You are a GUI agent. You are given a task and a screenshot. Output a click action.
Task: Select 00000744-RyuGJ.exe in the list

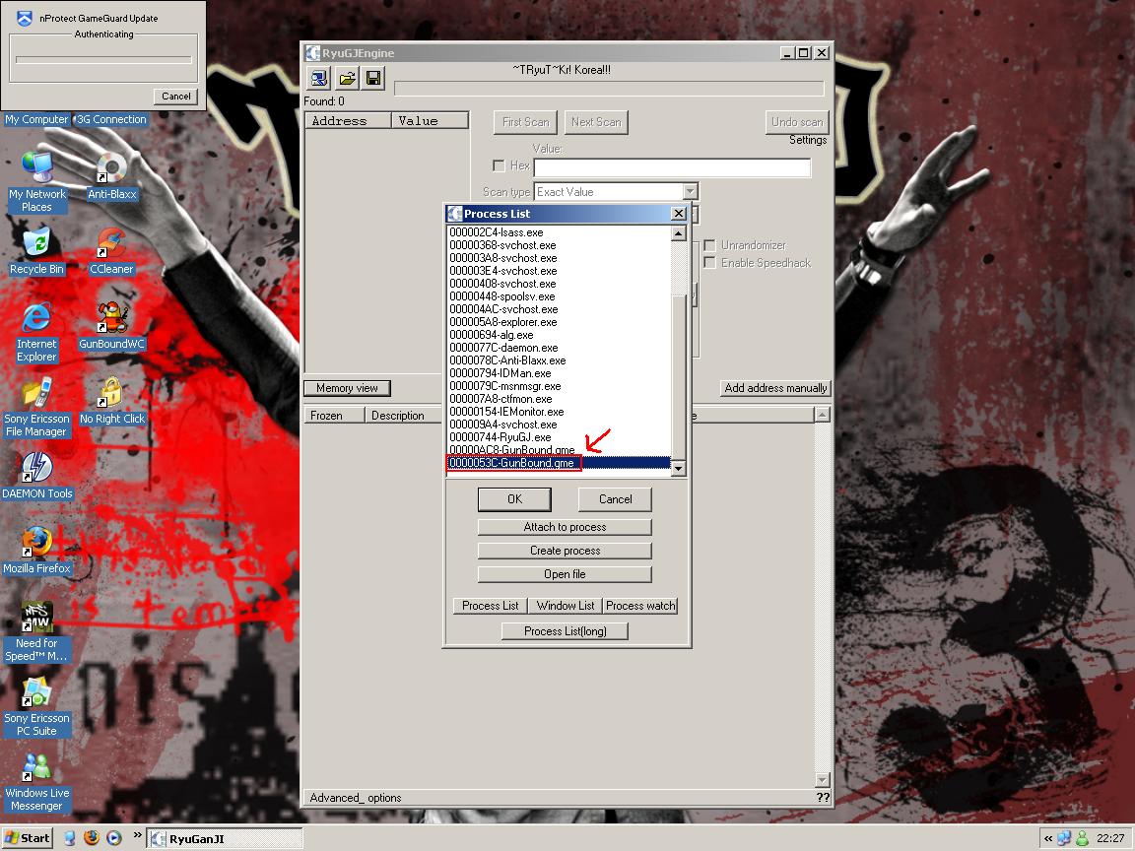(558, 437)
